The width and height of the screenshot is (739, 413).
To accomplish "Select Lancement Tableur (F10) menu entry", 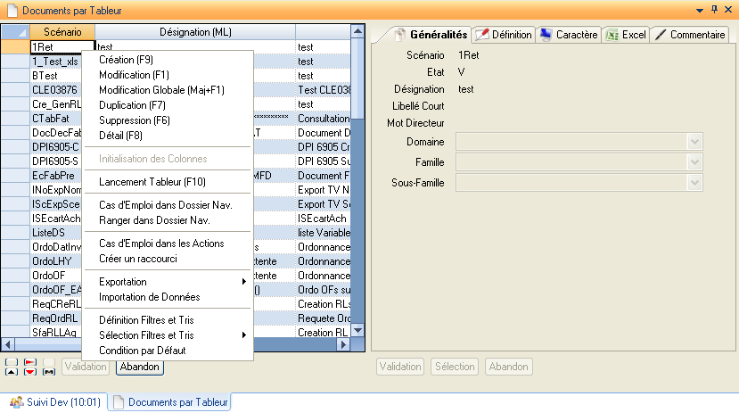I will [x=152, y=182].
